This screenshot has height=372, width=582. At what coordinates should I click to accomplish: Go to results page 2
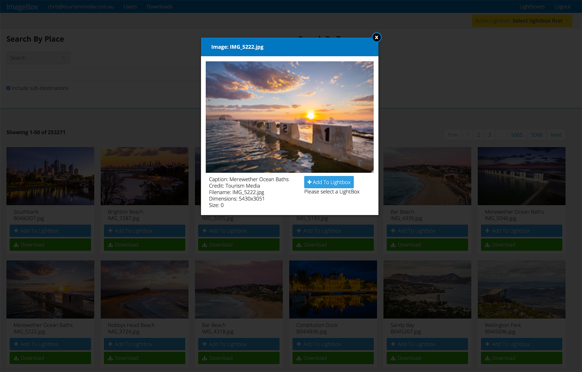click(478, 135)
